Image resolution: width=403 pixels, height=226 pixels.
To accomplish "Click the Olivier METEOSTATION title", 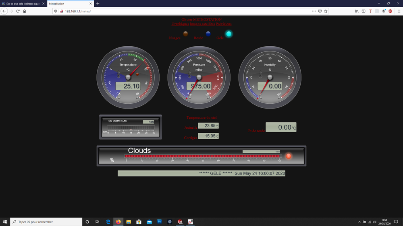I will [201, 19].
